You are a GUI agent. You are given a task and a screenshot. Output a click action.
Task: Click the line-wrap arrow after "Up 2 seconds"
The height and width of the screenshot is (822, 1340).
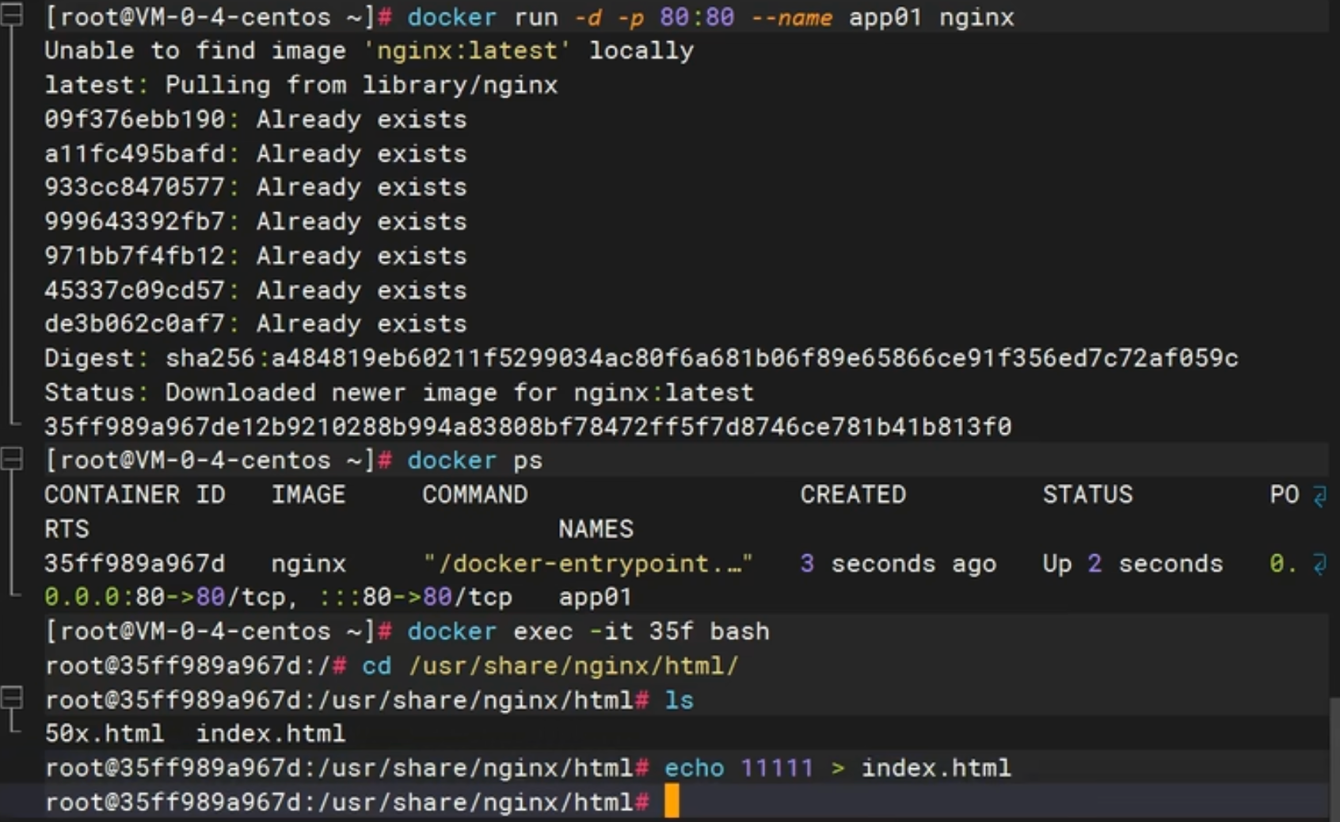[x=1319, y=564]
